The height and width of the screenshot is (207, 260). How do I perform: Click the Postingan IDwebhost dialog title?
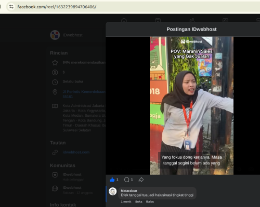click(x=191, y=29)
